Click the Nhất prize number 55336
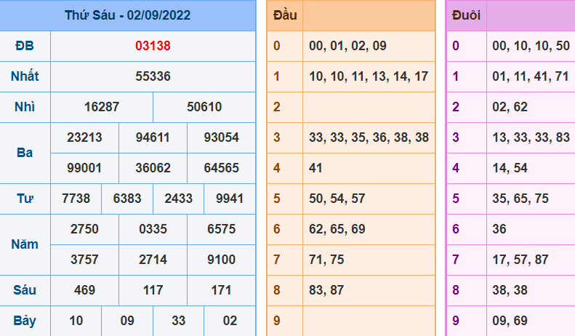The height and width of the screenshot is (336, 575). click(153, 76)
